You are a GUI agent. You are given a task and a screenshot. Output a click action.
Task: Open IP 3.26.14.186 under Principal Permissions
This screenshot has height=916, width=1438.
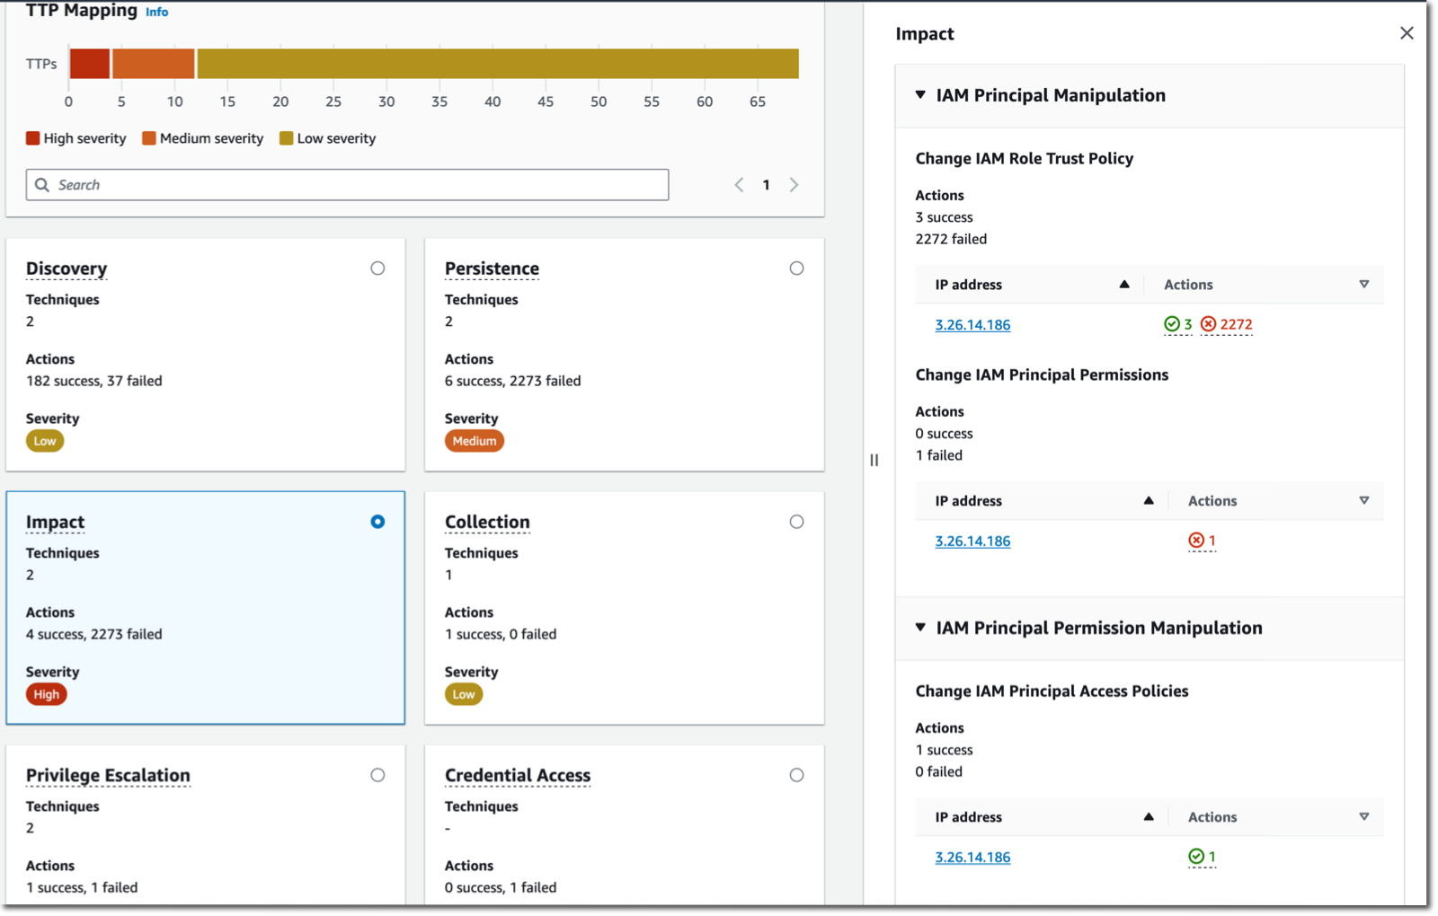coord(972,542)
